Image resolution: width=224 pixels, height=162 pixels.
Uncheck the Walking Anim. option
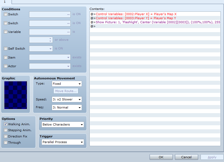tap(6, 124)
